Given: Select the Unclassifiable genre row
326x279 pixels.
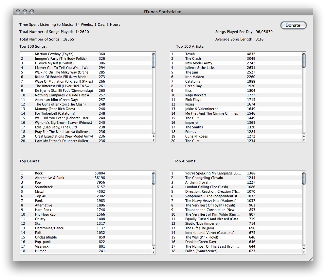Looking at the screenshot, I should tap(86, 237).
